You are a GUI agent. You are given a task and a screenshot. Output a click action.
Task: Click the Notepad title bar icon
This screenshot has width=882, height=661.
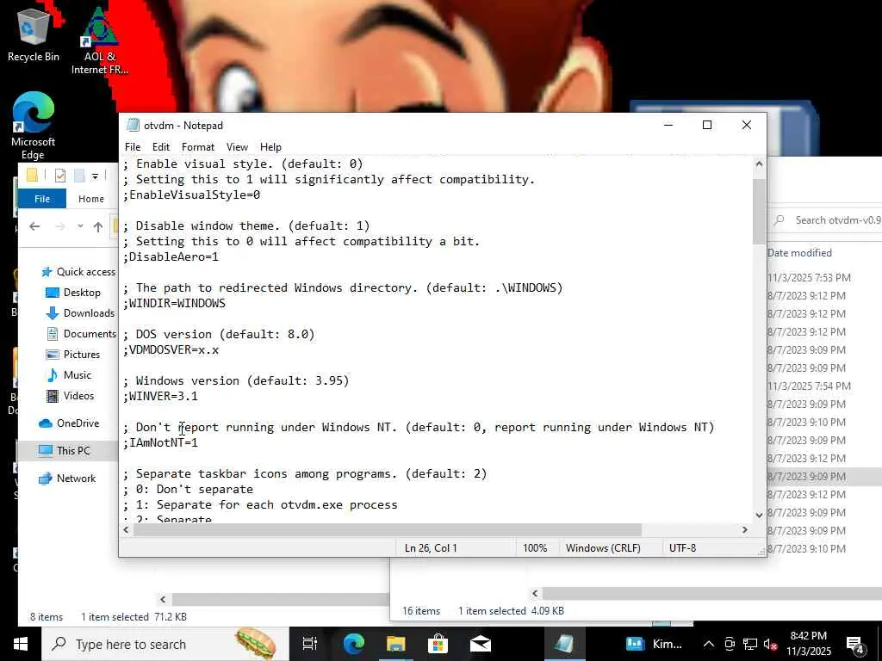click(133, 125)
